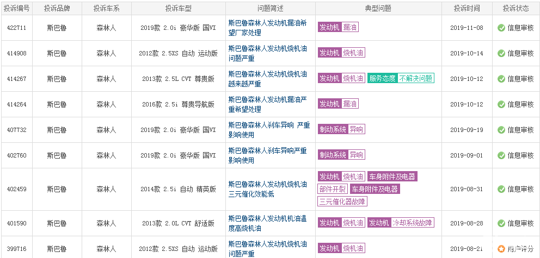This screenshot has height=258, width=540.
Task: Click the date 2019-09-19
Action: click(x=467, y=130)
